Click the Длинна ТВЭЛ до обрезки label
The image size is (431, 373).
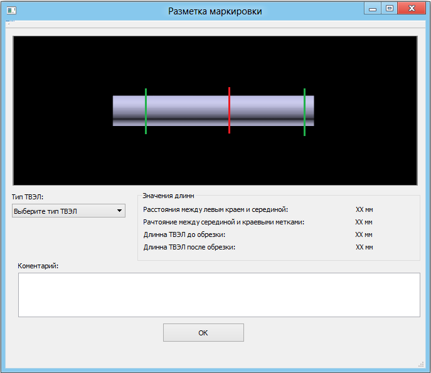tap(184, 234)
